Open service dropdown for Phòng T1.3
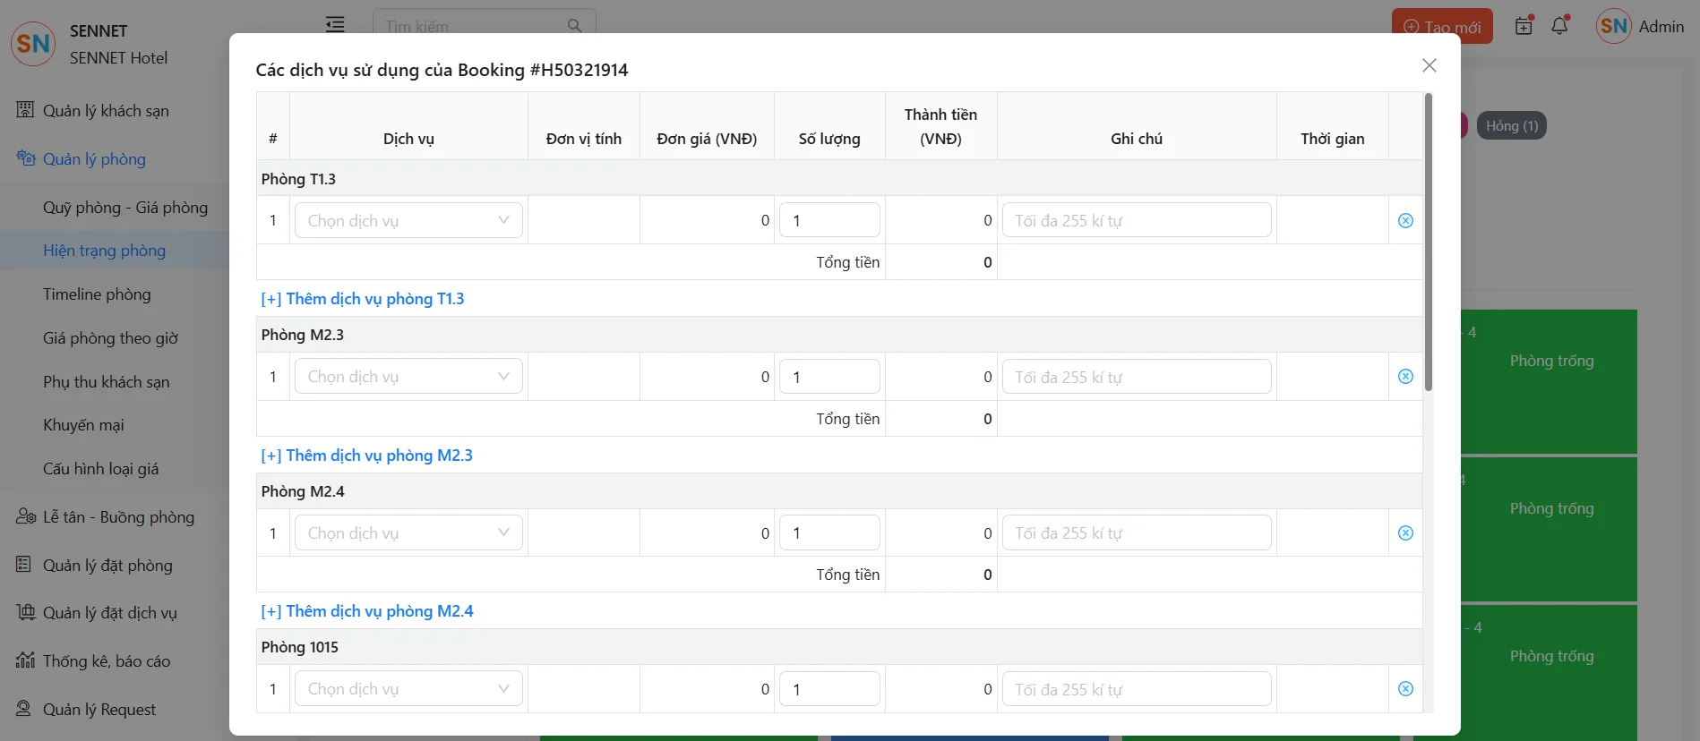This screenshot has height=741, width=1700. point(408,220)
